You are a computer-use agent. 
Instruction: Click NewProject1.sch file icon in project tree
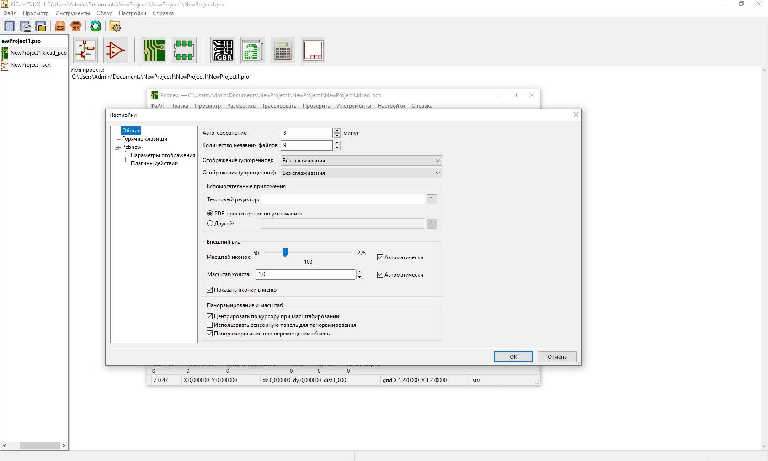point(5,65)
